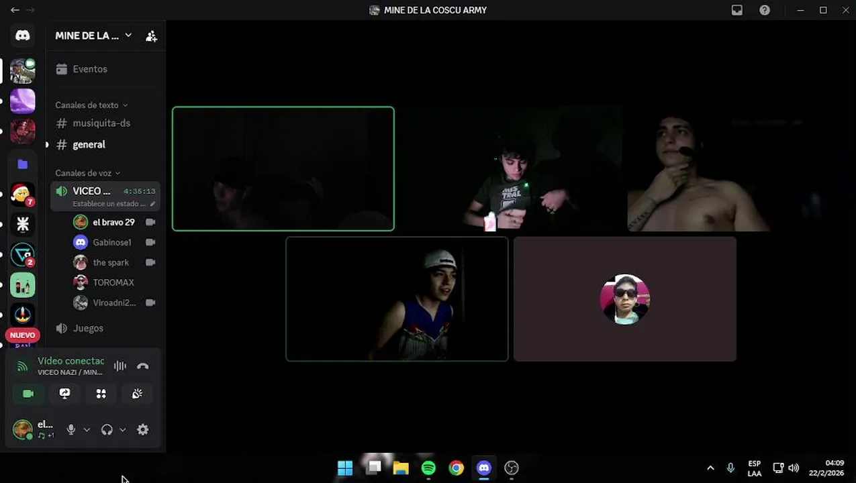Viewport: 856px width, 483px height.
Task: Open the Discord inbox icon
Action: coord(737,10)
